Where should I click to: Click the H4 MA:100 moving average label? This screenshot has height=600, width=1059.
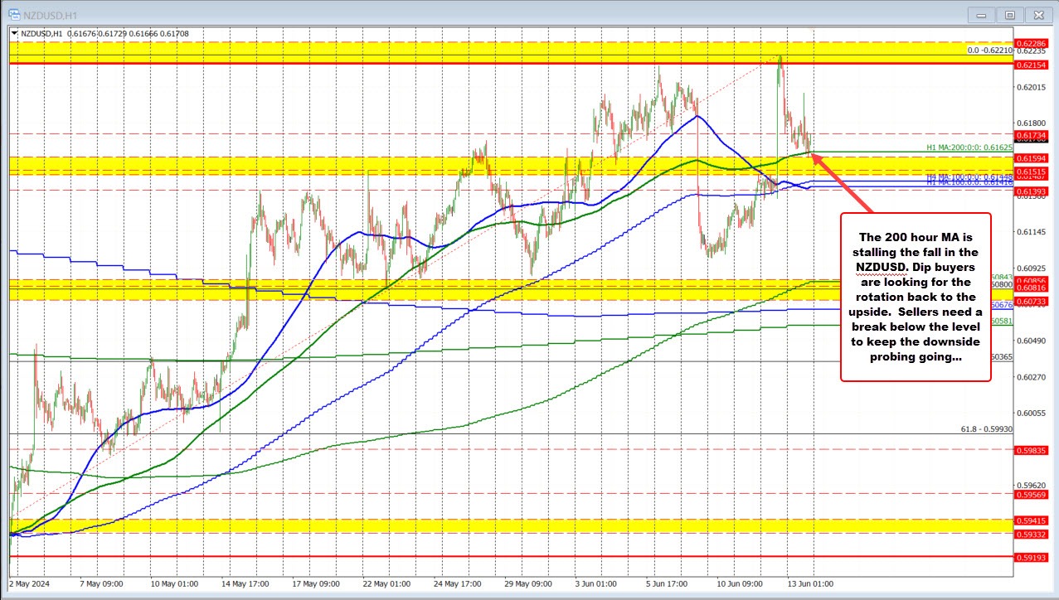click(x=969, y=177)
